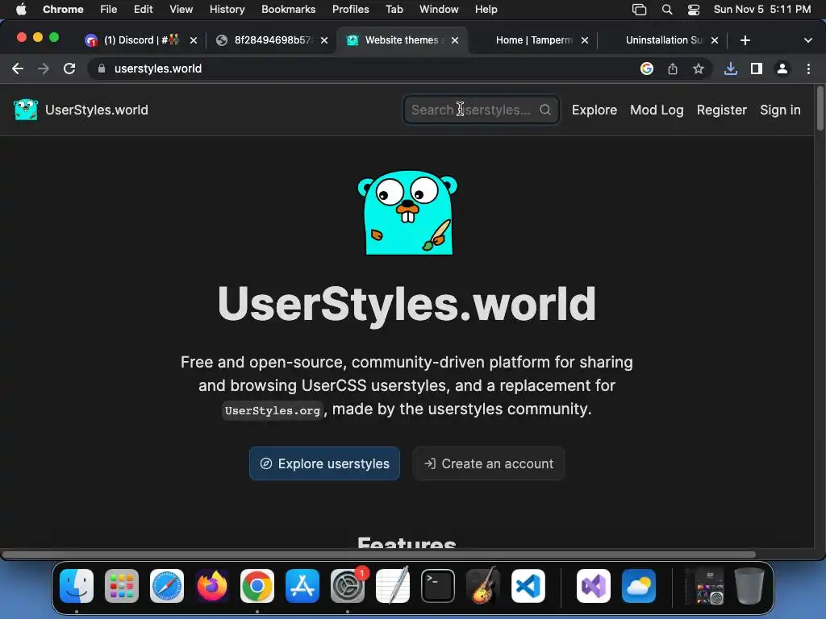The width and height of the screenshot is (826, 619).
Task: Switch to the Discord tab
Action: tap(140, 40)
